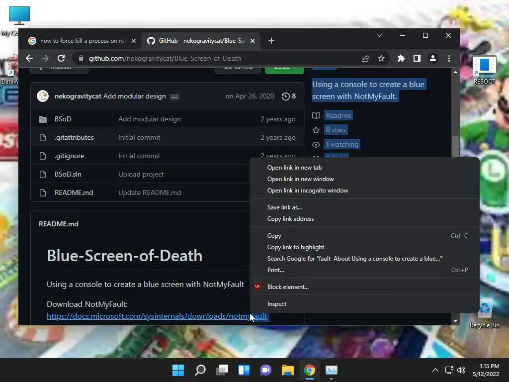Close the GitHub tab

coord(253,41)
